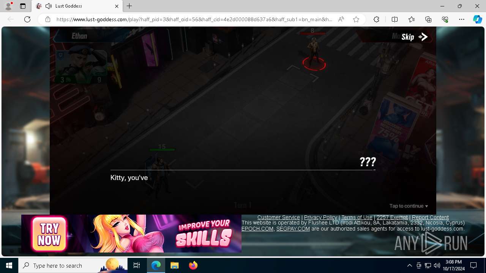Viewport: 486px width, 273px height.
Task: Open the Customer Service link
Action: tap(279, 217)
